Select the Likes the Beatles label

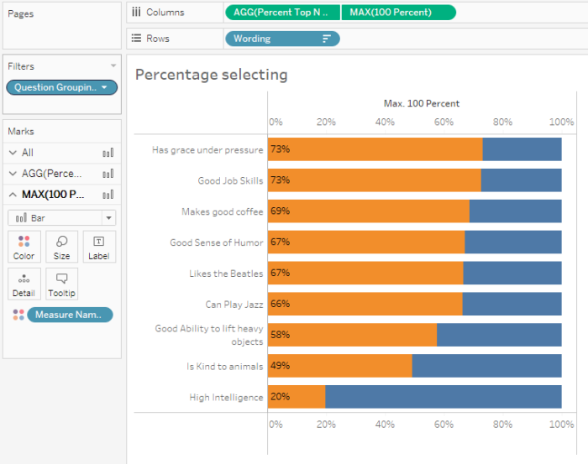[x=226, y=274]
